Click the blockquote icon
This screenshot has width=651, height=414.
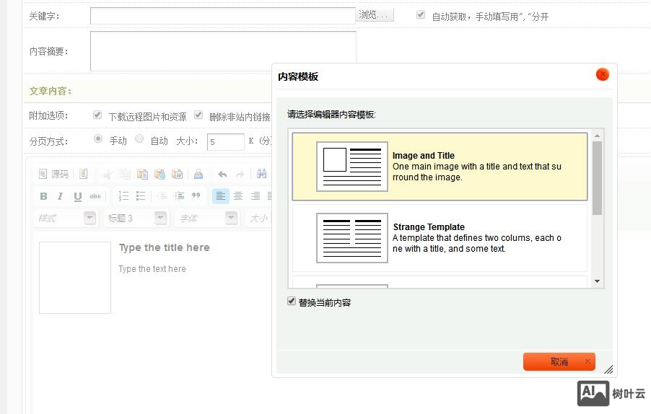(196, 196)
